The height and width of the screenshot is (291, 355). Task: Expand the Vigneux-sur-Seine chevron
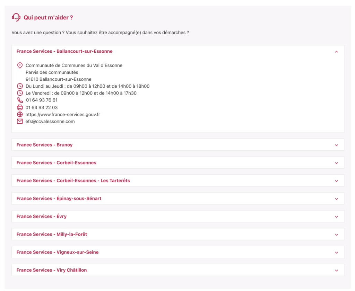coord(336,252)
